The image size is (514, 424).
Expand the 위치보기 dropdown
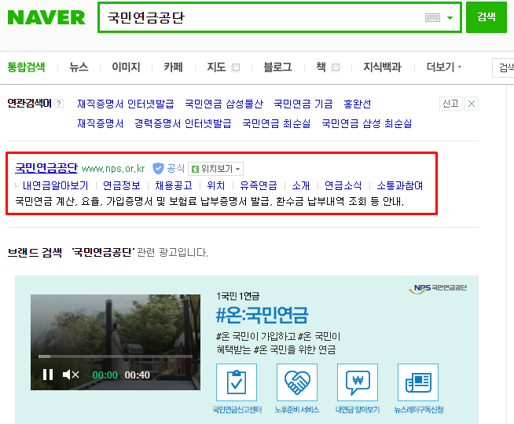215,169
